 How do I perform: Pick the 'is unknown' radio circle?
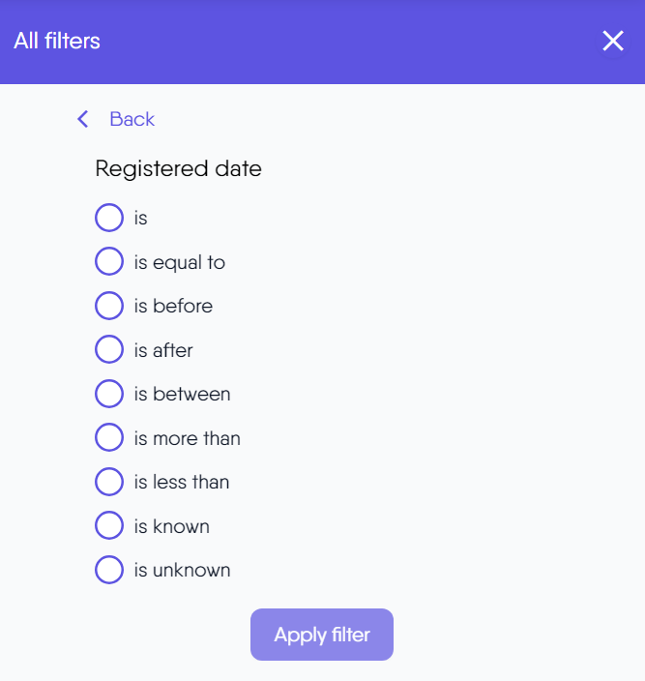pyautogui.click(x=109, y=570)
